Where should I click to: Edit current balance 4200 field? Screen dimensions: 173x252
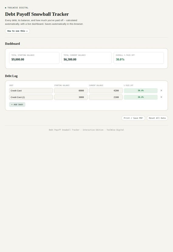(x=106, y=91)
